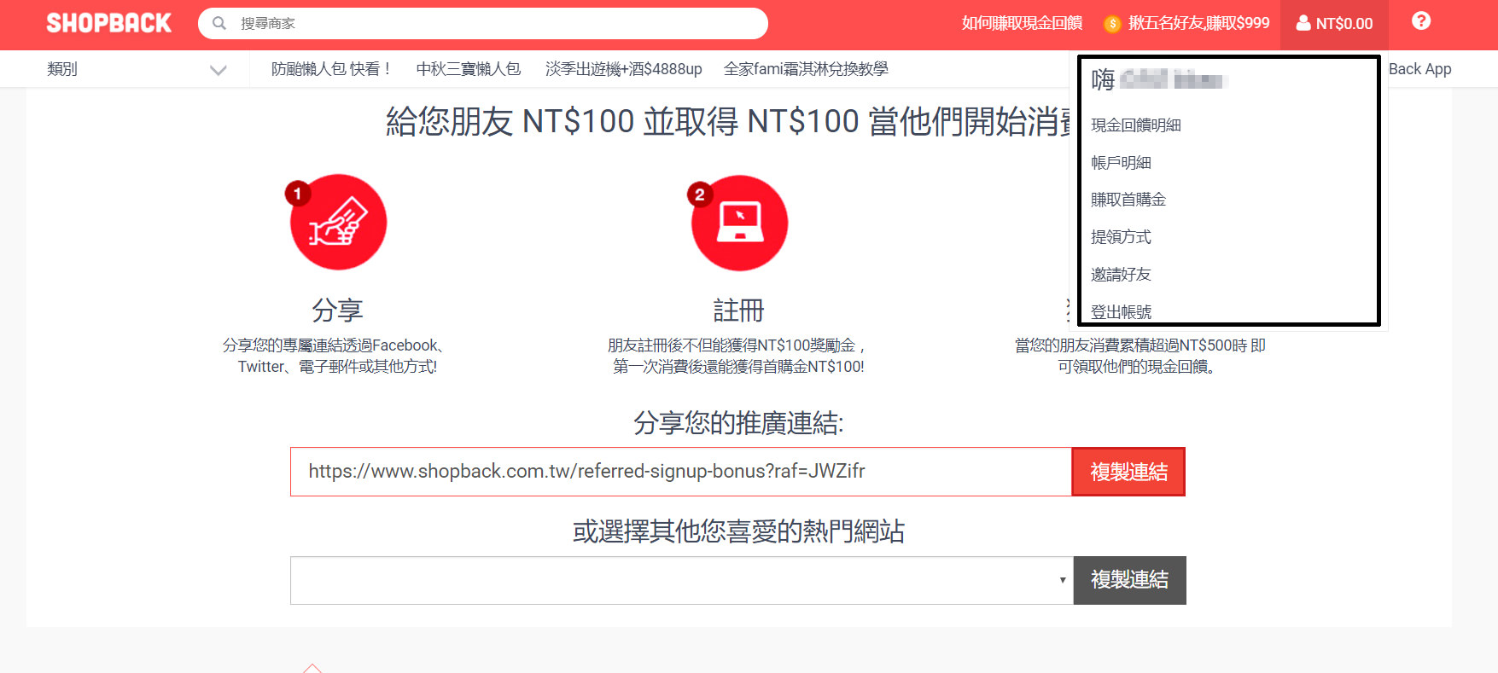Open 淡季出遊機+酒$4888up link
Viewport: 1498px width, 673px height.
(x=624, y=69)
